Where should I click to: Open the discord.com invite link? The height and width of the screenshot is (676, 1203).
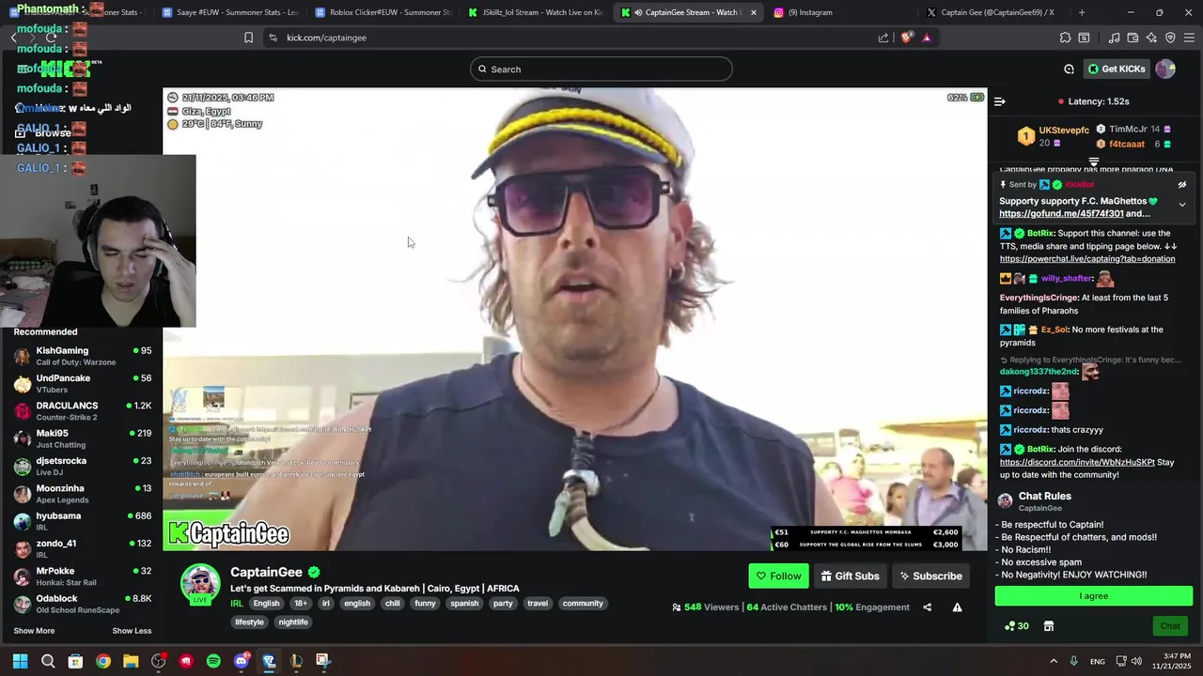(1076, 463)
